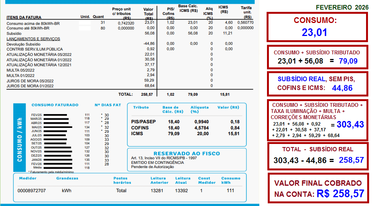The width and height of the screenshot is (376, 206).
Task: Select the blue 303,43 total value
Action: click(x=350, y=124)
